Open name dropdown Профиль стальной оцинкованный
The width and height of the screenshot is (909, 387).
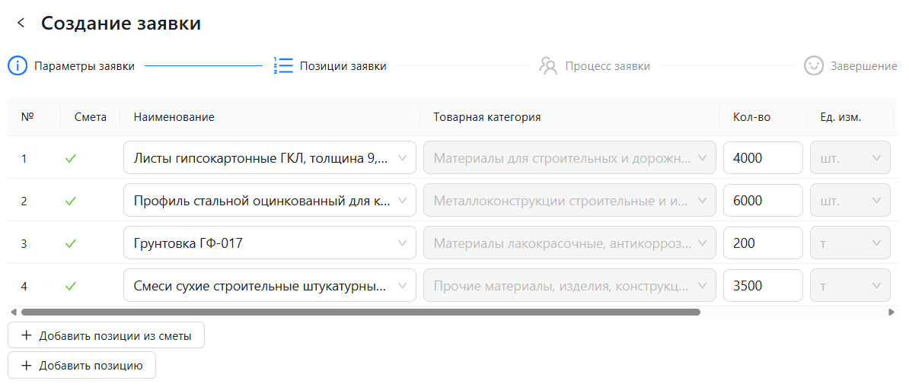pos(270,201)
